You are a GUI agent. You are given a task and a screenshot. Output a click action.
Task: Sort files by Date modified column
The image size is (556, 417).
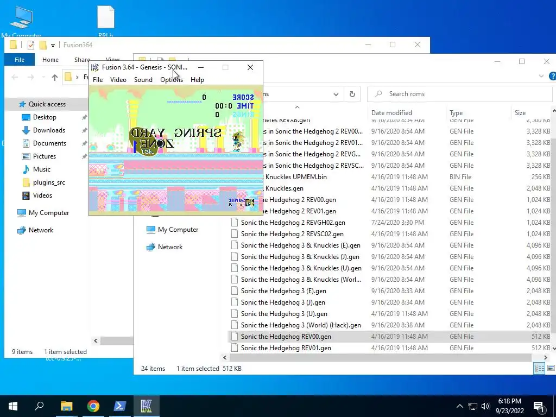click(x=391, y=113)
